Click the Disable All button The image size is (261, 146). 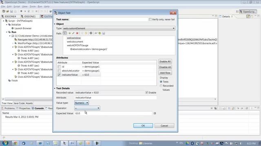165,67
